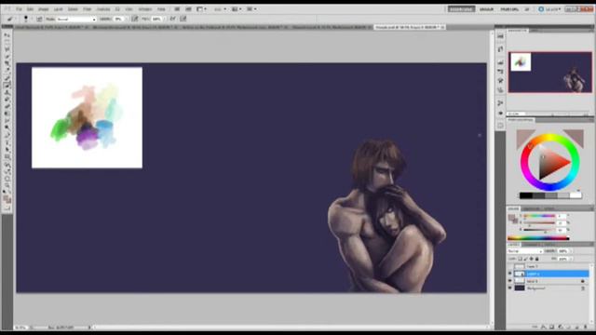Toggle the Quick Mask mode icon

(7, 208)
